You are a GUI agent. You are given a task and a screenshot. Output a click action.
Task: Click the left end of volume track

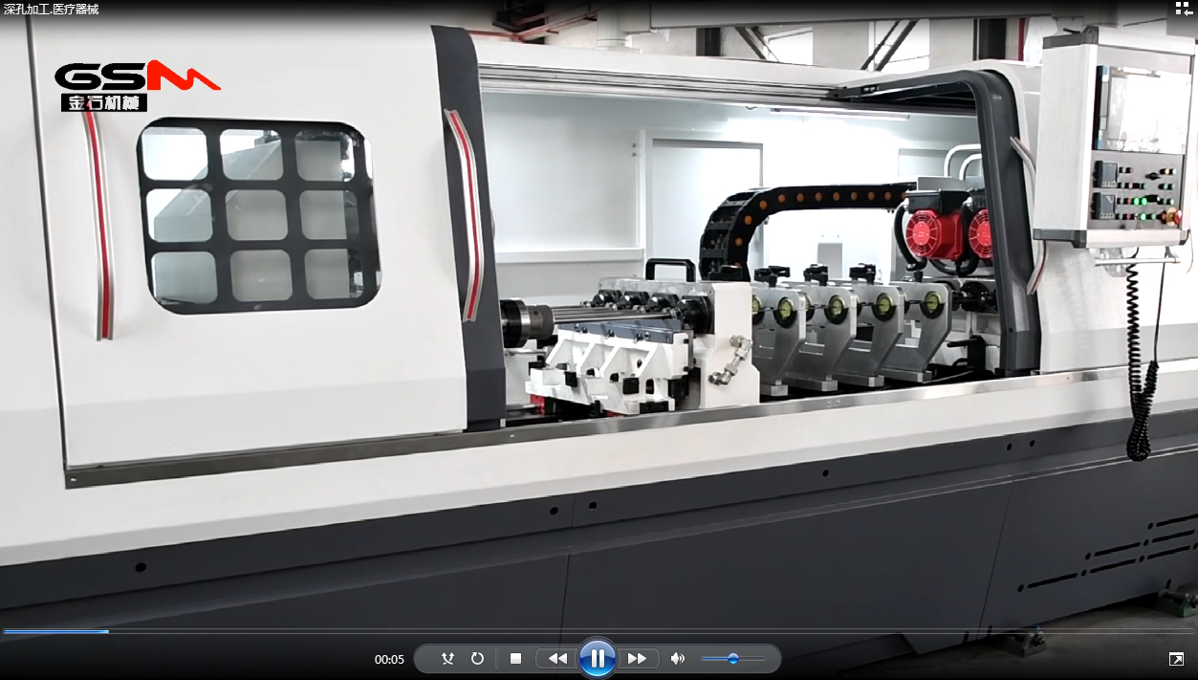pyautogui.click(x=704, y=659)
